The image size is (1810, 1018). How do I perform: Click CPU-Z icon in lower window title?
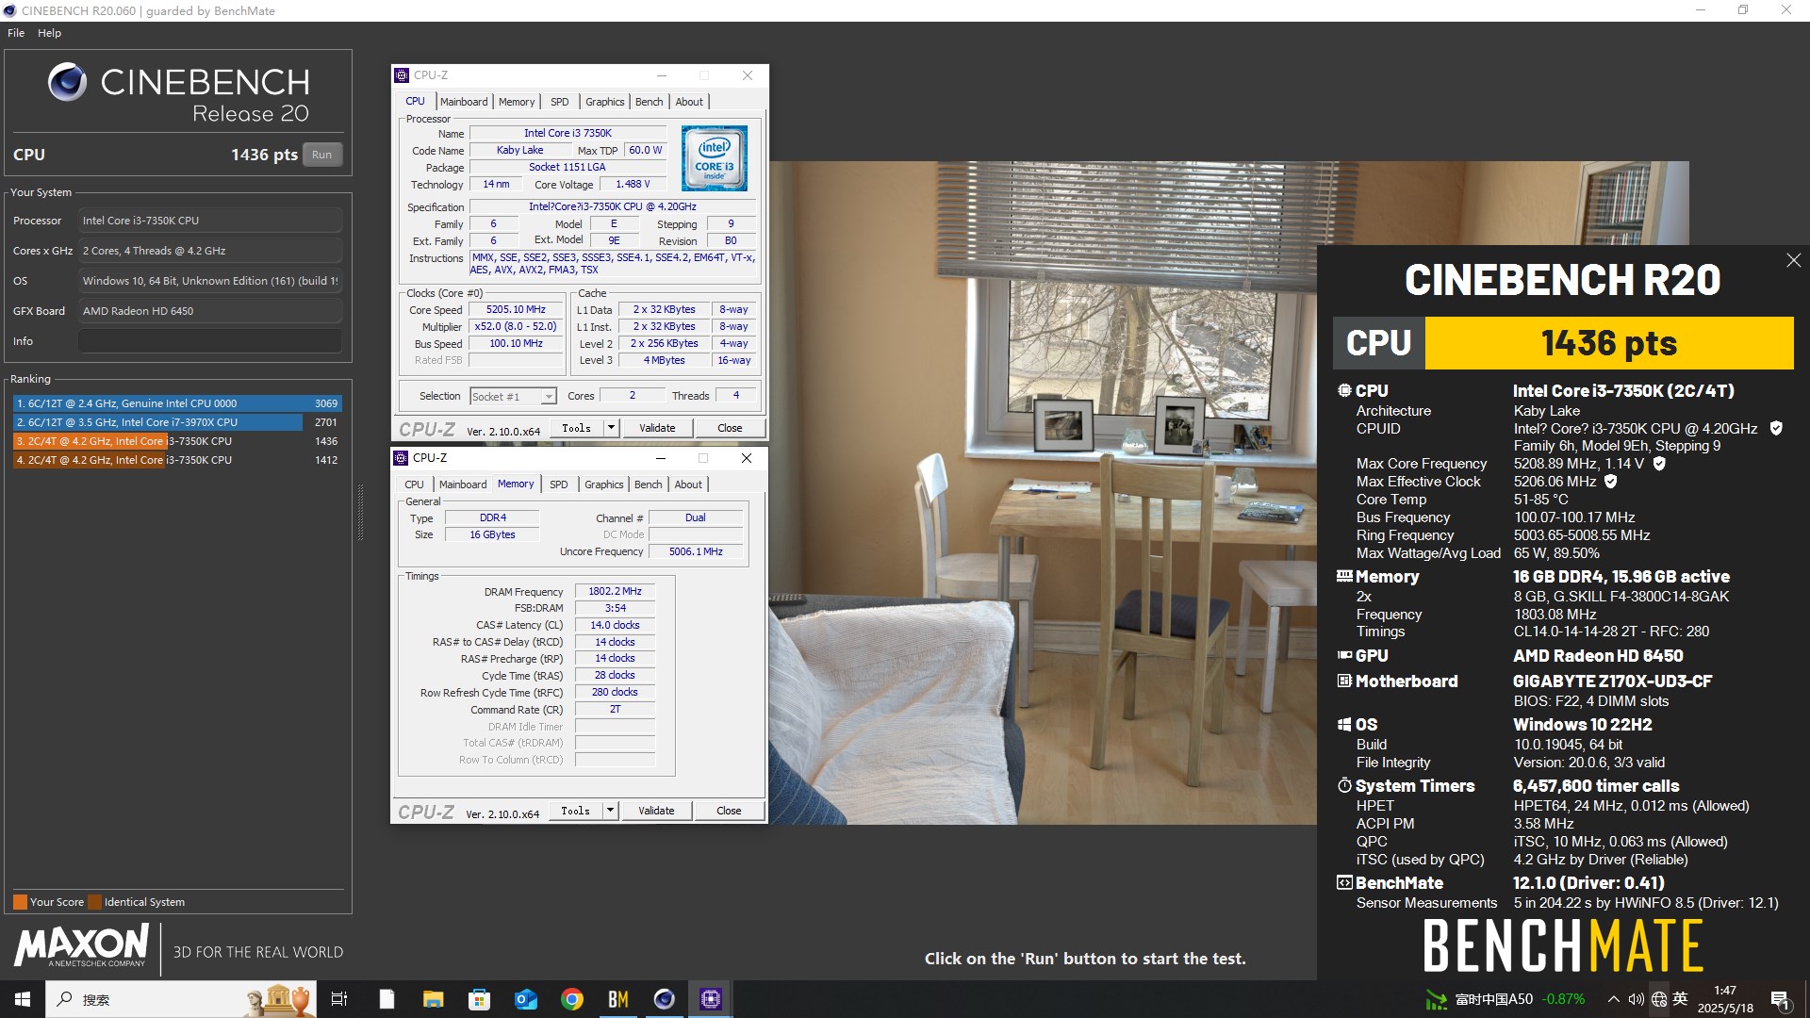tap(401, 458)
